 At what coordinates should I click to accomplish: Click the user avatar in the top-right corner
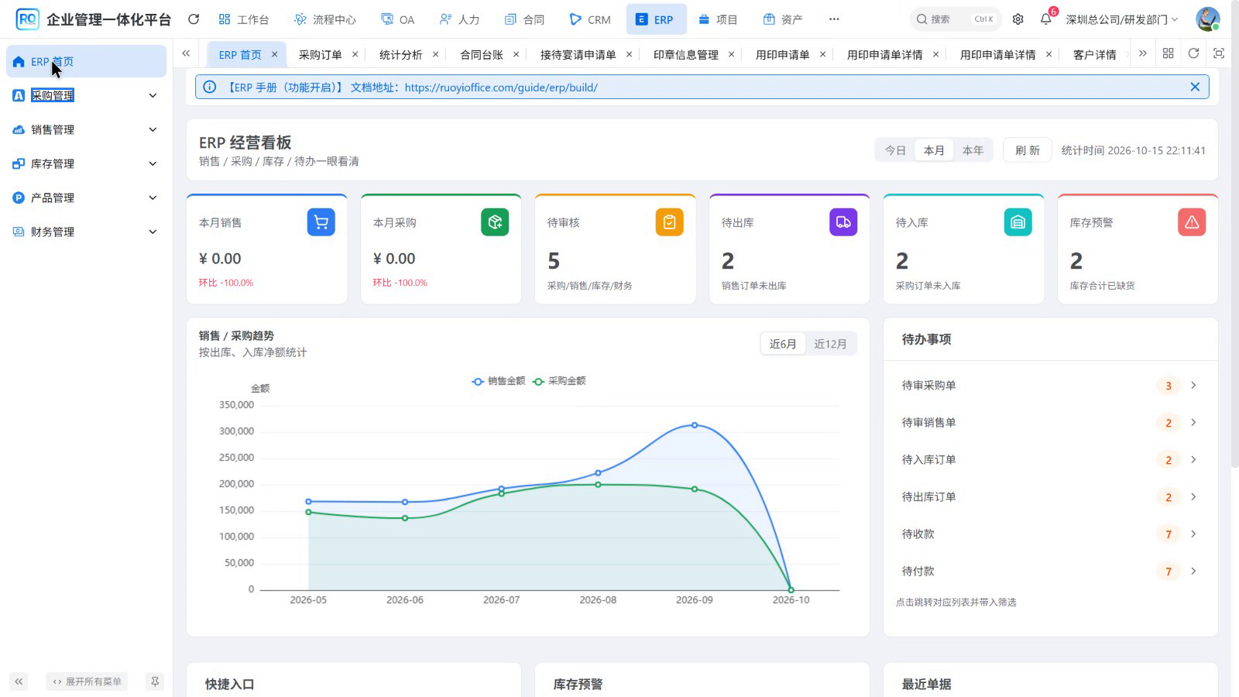(1207, 19)
